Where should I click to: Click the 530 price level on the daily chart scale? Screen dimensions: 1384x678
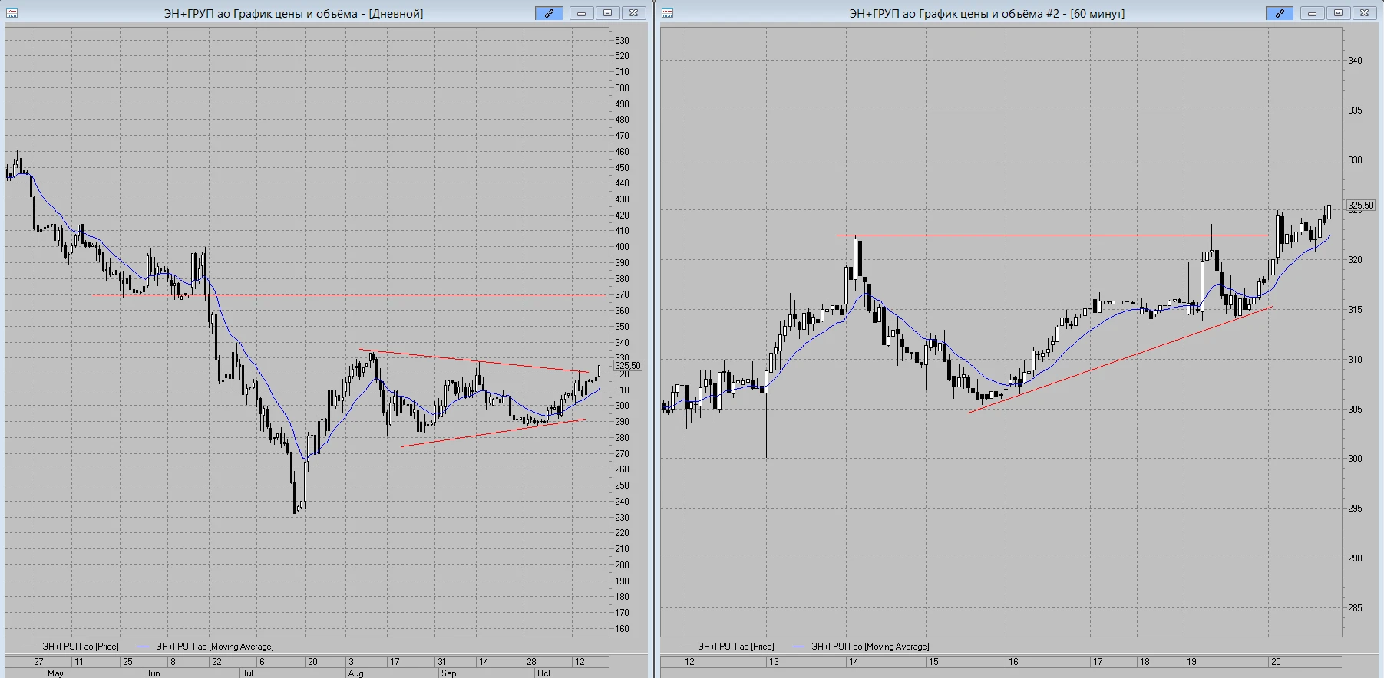pyautogui.click(x=622, y=41)
